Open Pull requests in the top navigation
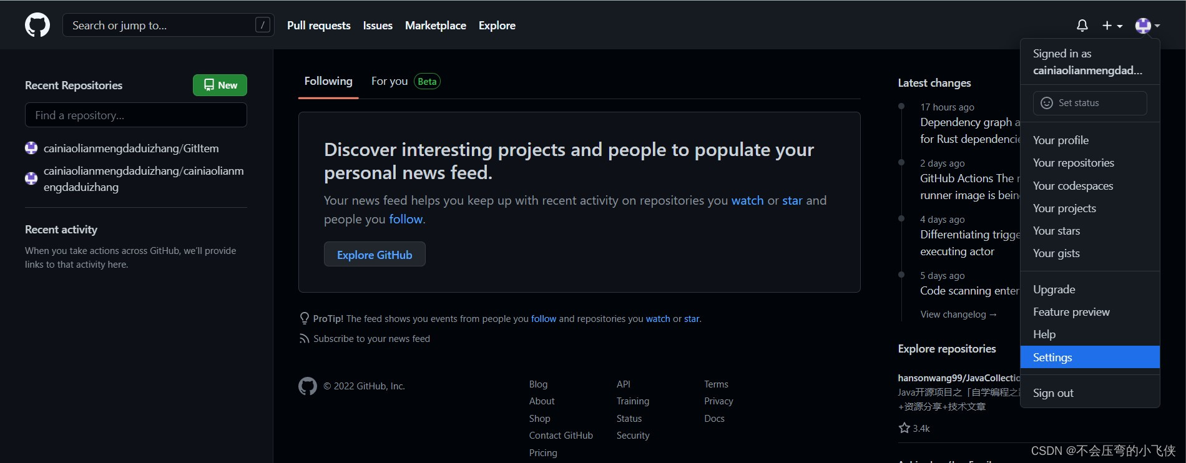1186x463 pixels. 319,26
